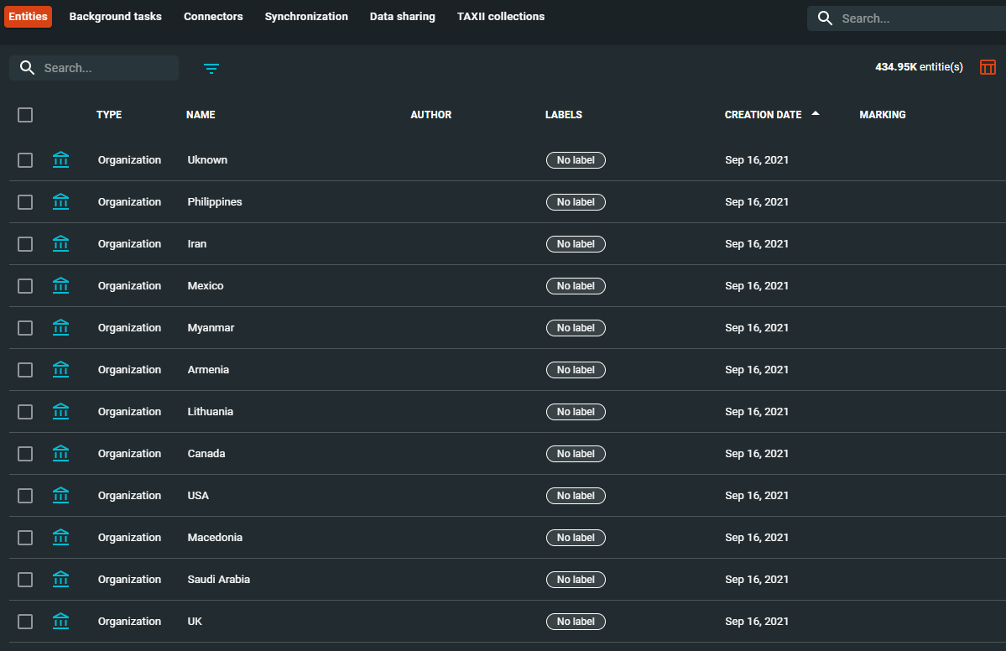Click the Organization icon beside Iran
Image resolution: width=1006 pixels, height=651 pixels.
(x=60, y=243)
